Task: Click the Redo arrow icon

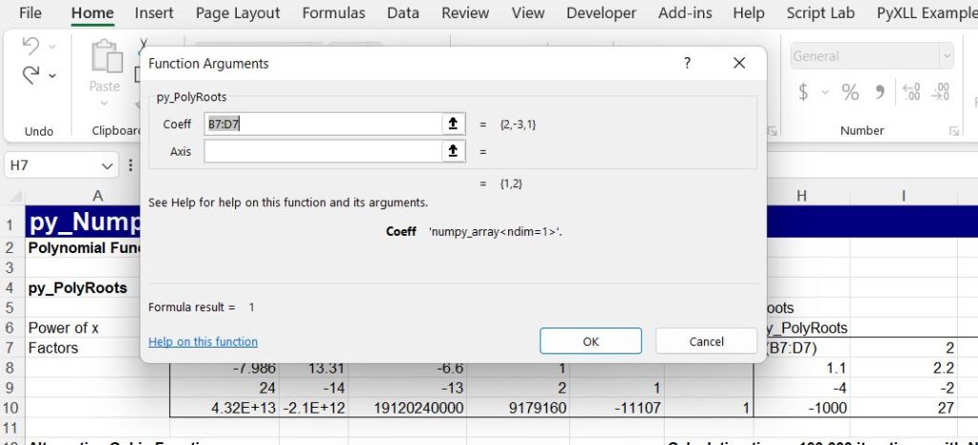Action: [31, 74]
